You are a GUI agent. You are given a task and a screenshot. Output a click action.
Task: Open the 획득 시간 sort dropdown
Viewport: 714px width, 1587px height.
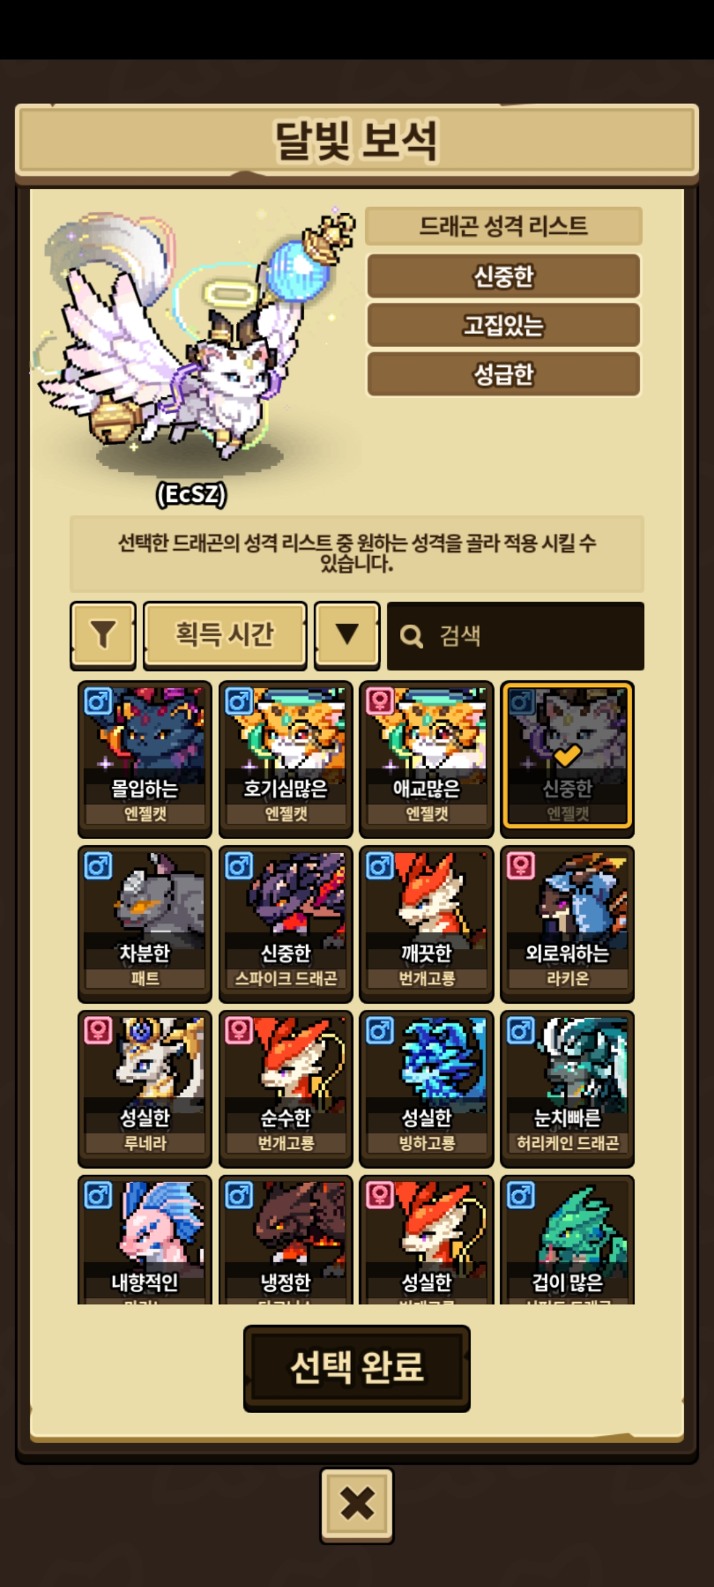[225, 635]
